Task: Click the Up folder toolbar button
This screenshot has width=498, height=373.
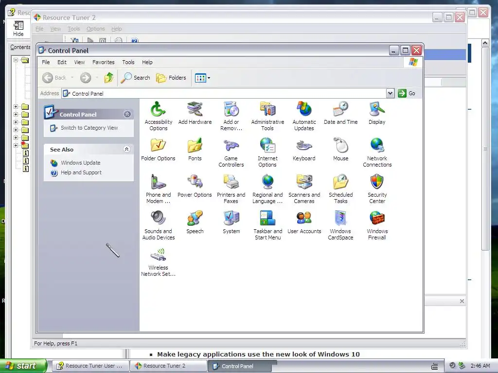Action: click(108, 78)
